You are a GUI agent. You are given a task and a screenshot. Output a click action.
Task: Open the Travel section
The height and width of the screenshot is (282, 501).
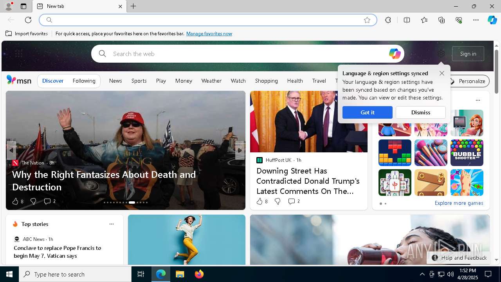(x=319, y=81)
